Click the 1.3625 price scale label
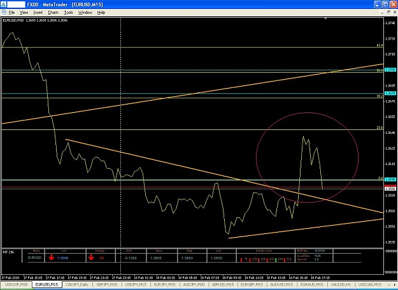The width and height of the screenshot is (398, 290). tap(390, 148)
